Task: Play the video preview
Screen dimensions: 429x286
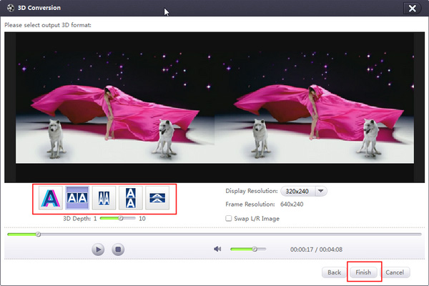Action: (x=98, y=250)
